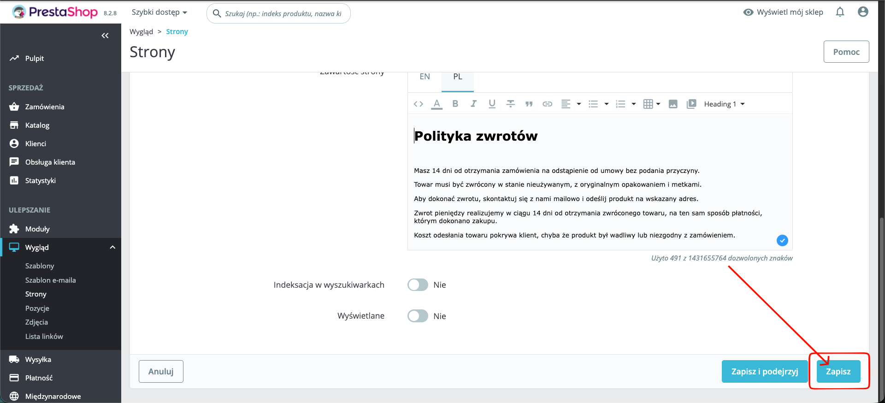Open insert table dropdown
The height and width of the screenshot is (403, 885).
pyautogui.click(x=652, y=104)
